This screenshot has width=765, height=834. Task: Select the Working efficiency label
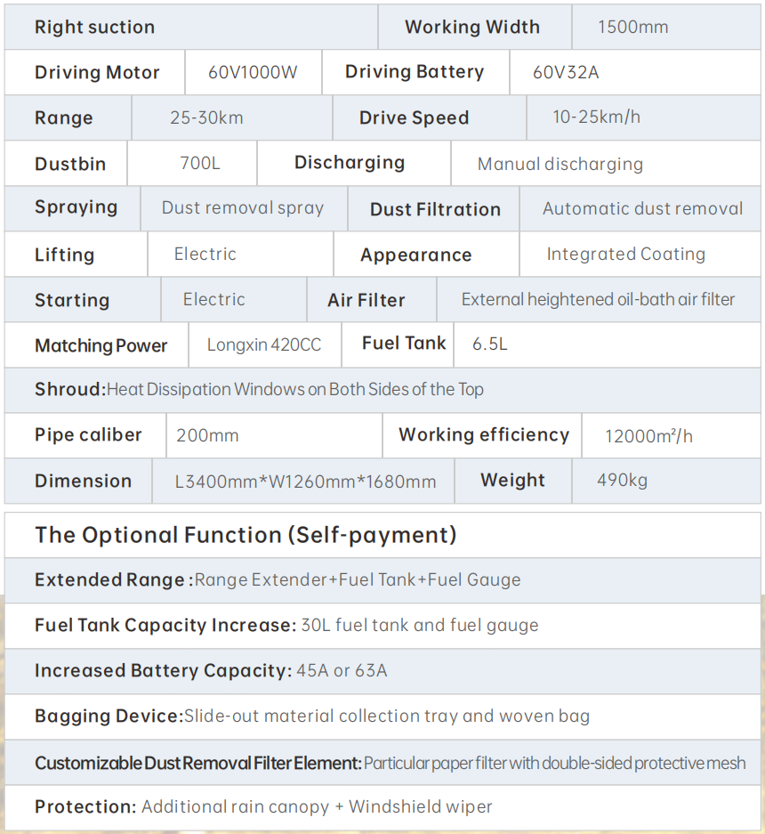pos(484,435)
